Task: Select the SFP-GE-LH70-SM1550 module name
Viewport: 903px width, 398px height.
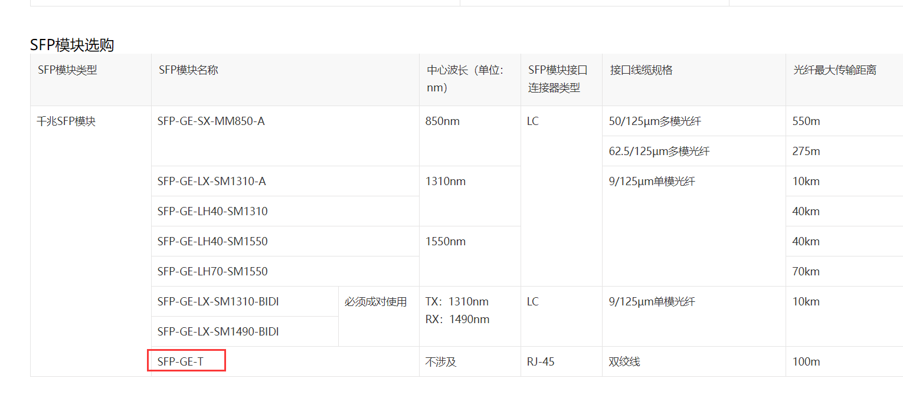Action: [212, 271]
